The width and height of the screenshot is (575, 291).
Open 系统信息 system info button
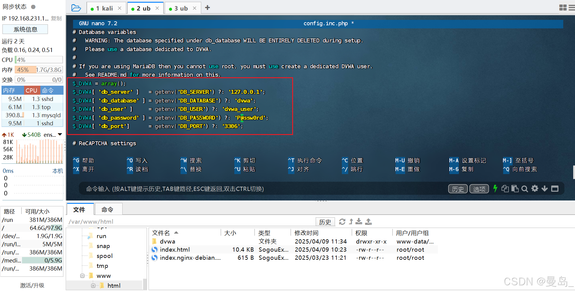[25, 29]
